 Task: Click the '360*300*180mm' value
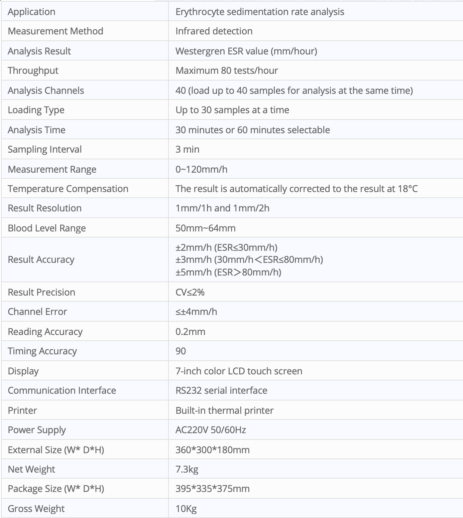(213, 450)
